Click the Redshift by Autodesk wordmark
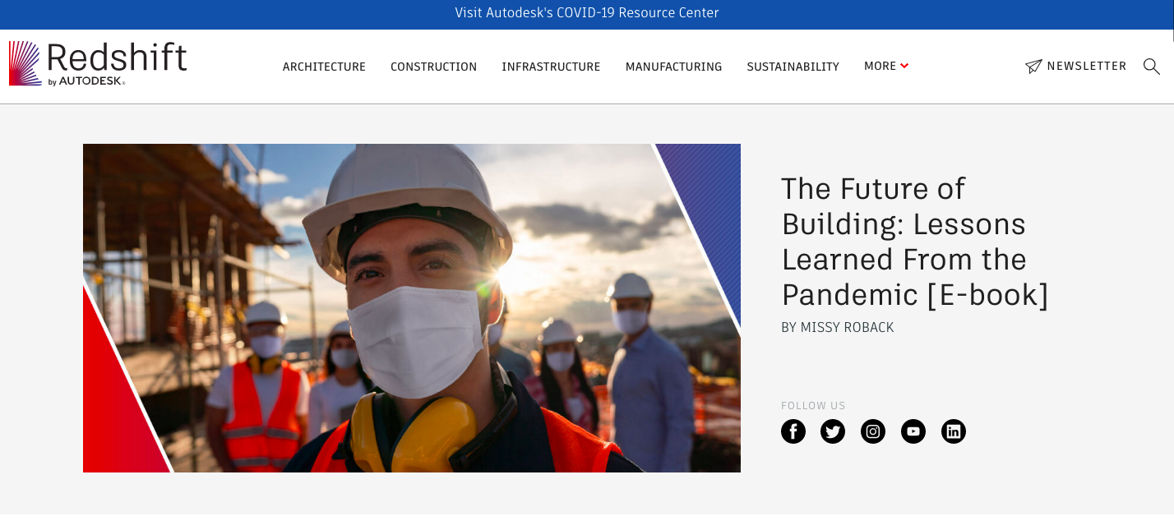 pos(117,63)
